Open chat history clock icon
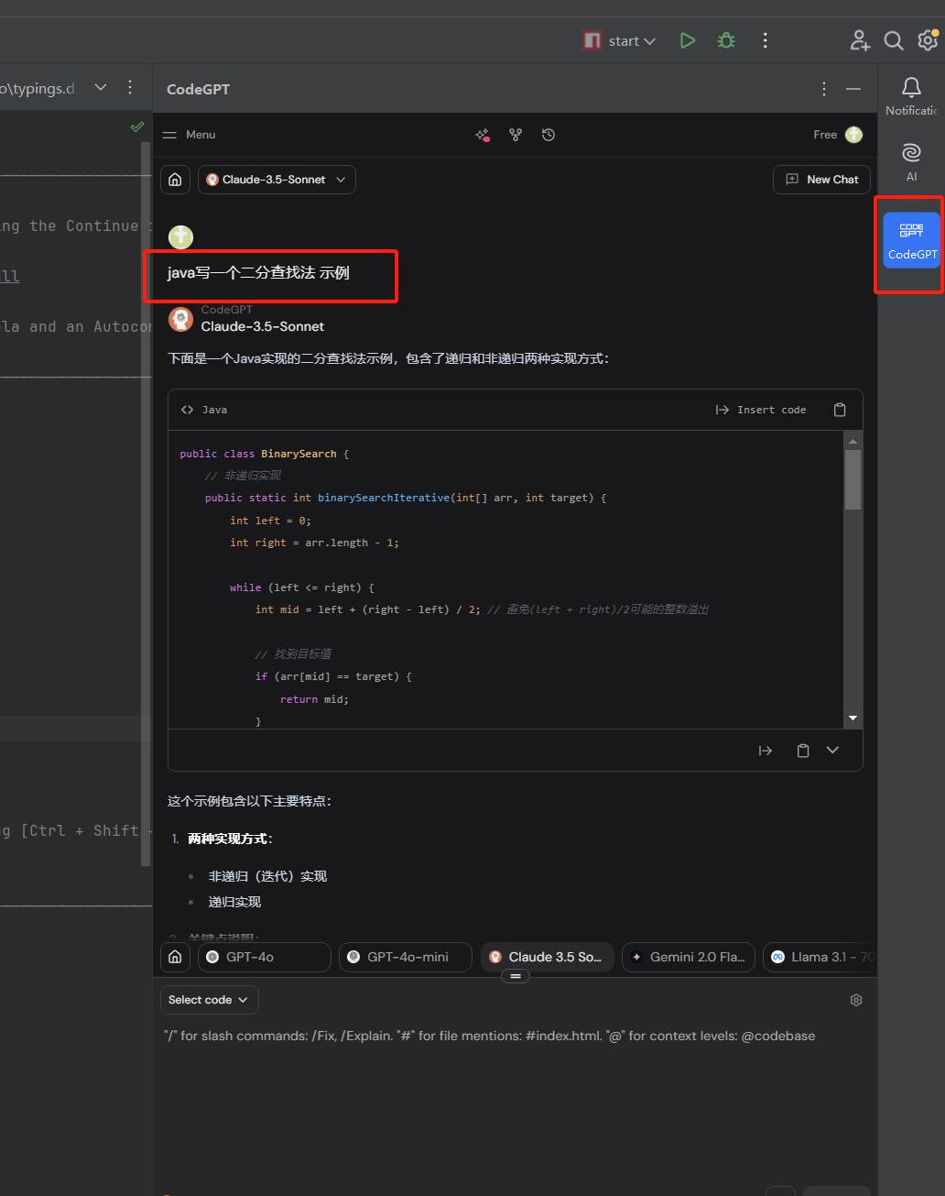 click(x=549, y=135)
